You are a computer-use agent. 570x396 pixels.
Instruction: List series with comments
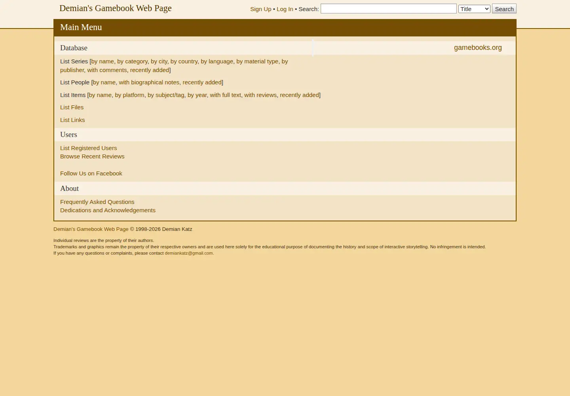[x=107, y=70]
